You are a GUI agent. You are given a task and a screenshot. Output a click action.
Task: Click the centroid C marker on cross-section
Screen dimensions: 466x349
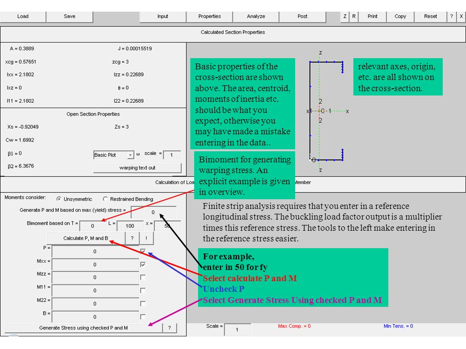point(323,111)
